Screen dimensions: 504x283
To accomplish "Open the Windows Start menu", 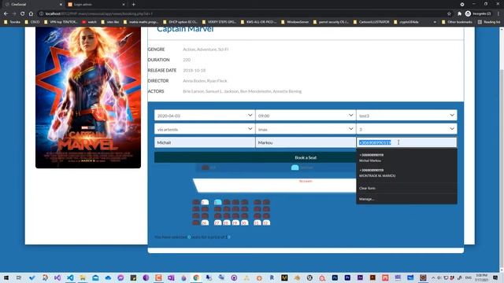I will click(6, 277).
